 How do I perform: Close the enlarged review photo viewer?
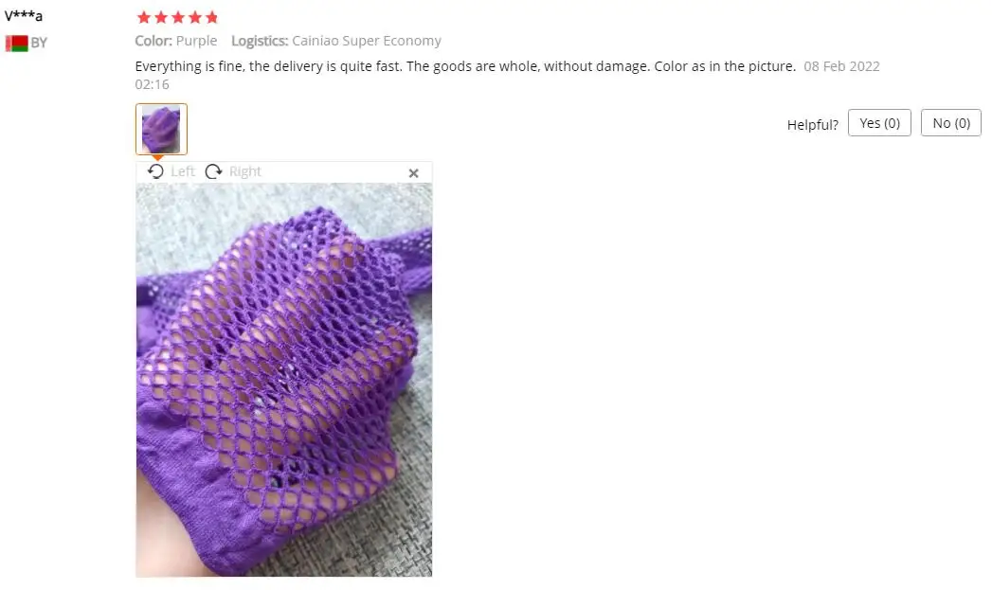coord(414,172)
